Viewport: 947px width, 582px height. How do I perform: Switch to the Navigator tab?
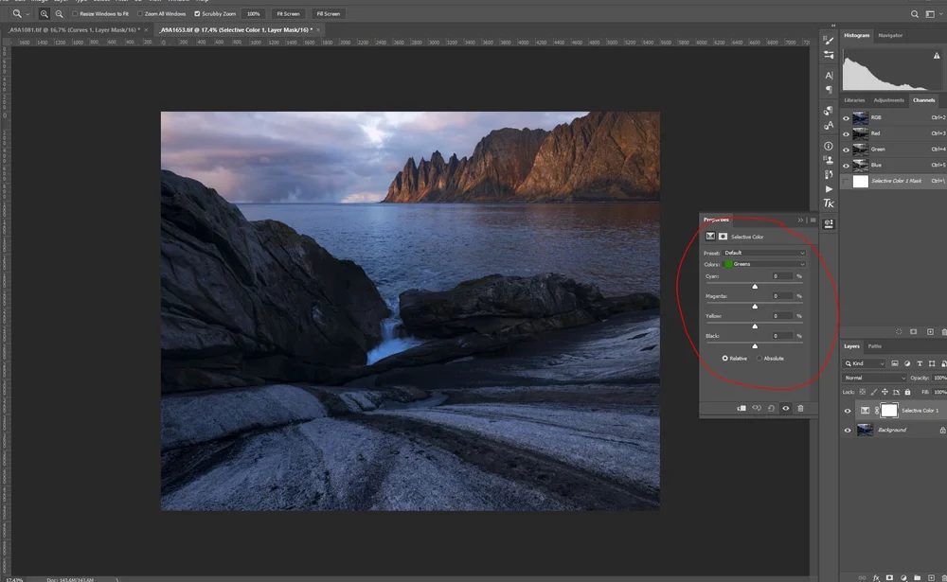point(890,35)
